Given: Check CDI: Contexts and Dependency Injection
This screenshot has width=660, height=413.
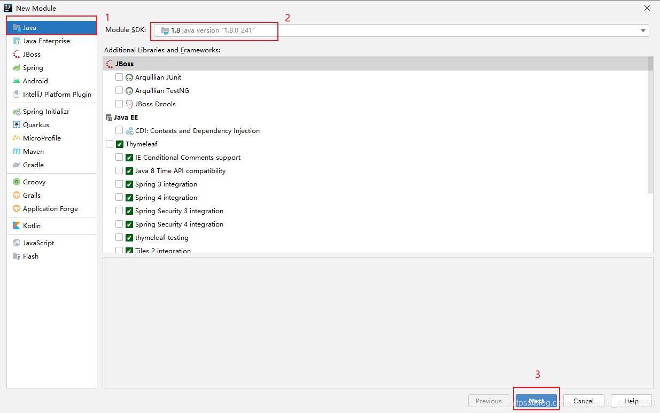Looking at the screenshot, I should [x=119, y=130].
